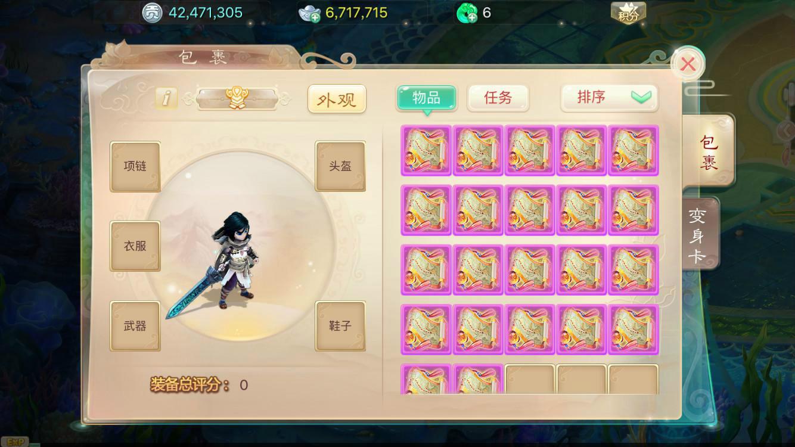Select the first treasure map scroll item
The width and height of the screenshot is (795, 447).
click(x=426, y=150)
